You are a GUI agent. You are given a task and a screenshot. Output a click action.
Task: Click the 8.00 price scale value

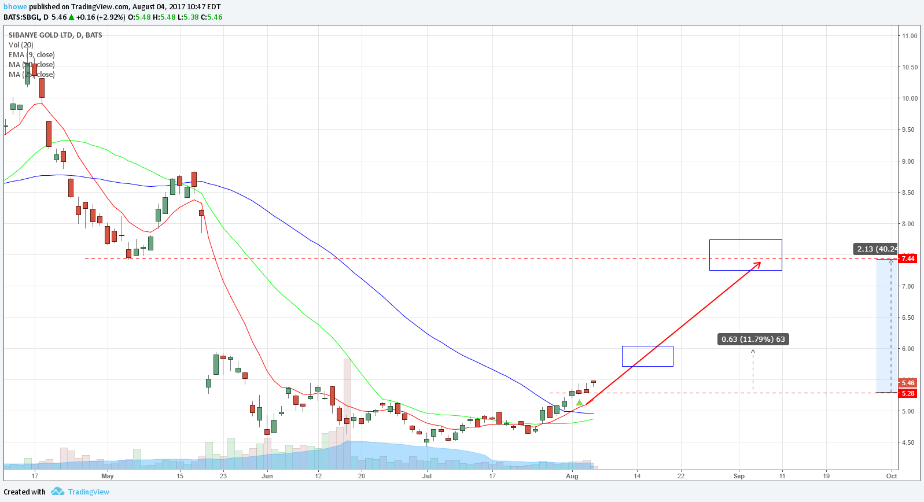(x=908, y=224)
